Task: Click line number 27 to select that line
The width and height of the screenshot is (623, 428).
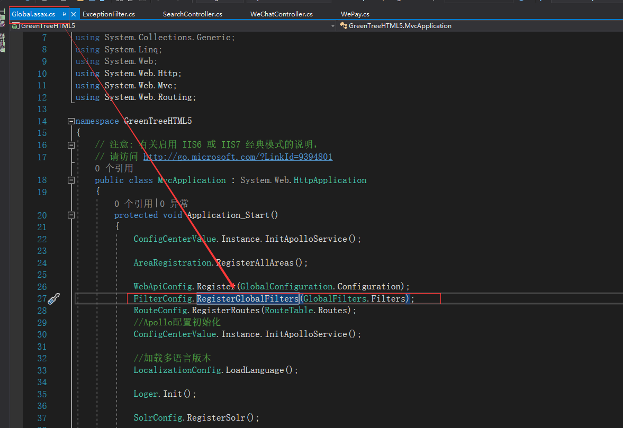Action: tap(42, 298)
